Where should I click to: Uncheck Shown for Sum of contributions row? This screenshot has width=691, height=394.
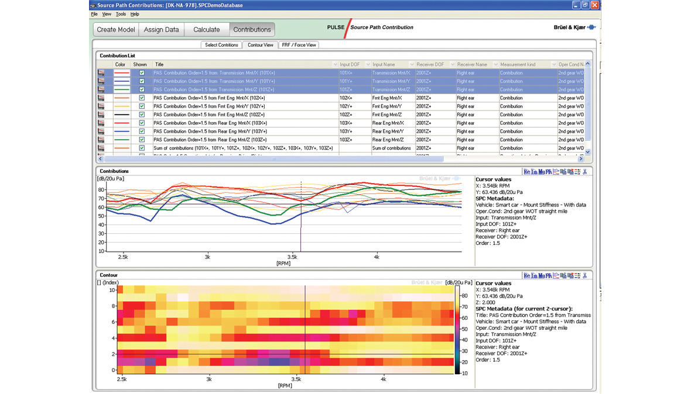coord(141,148)
